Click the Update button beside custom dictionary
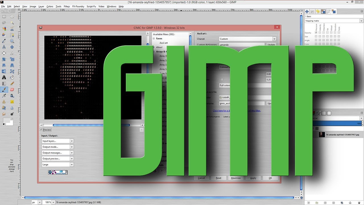 point(271,45)
